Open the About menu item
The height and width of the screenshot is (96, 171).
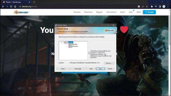[122, 12]
